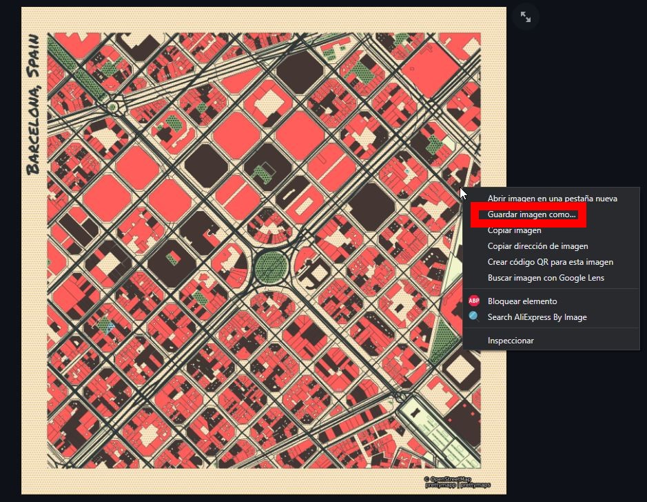Click the 'prettymaps' attribution text
This screenshot has width=647, height=502.
476,485
